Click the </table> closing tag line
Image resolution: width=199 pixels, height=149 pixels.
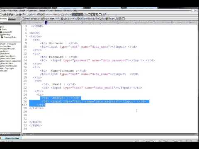pyautogui.click(x=36, y=108)
